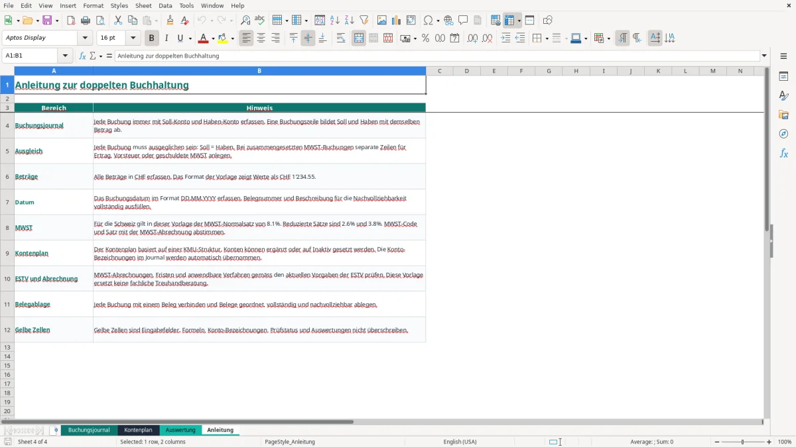Click the Clear Direct Formatting icon
796x447 pixels.
click(184, 21)
